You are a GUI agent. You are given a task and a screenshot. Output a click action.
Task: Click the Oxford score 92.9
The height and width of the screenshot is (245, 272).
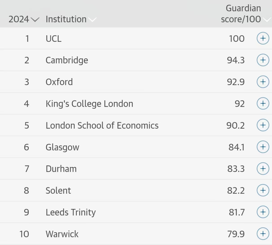click(x=236, y=82)
